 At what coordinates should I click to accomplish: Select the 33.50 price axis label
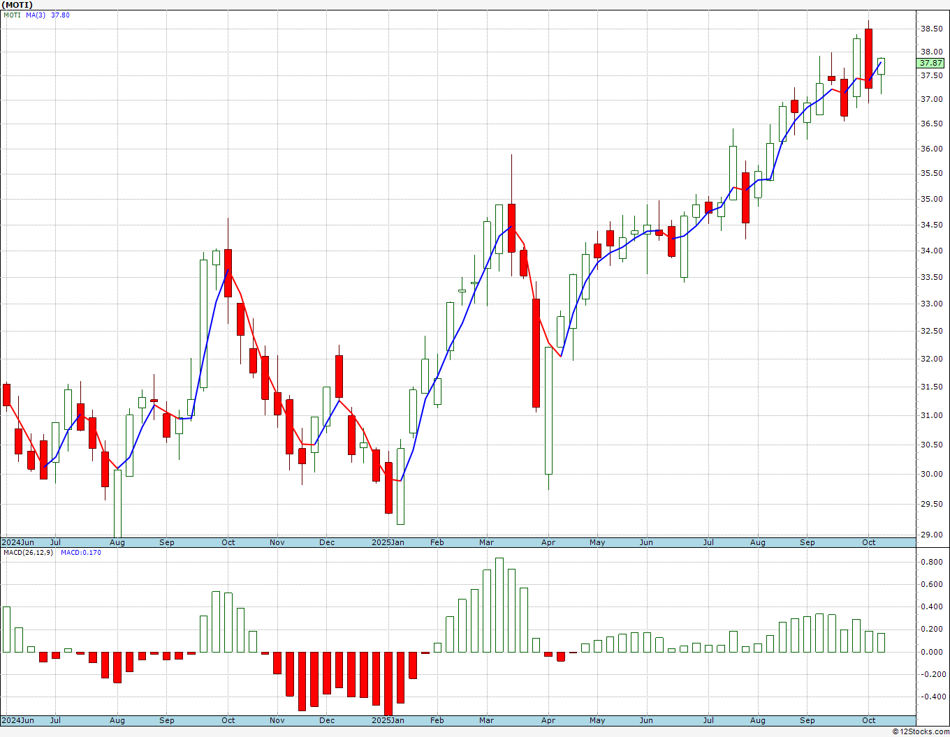932,278
